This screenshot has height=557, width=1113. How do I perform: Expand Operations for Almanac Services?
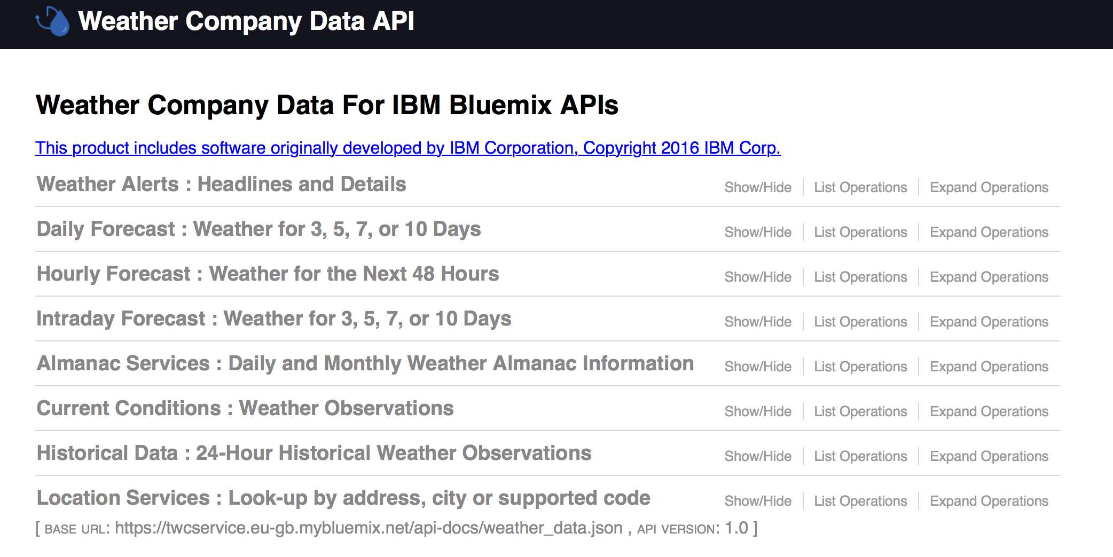989,367
